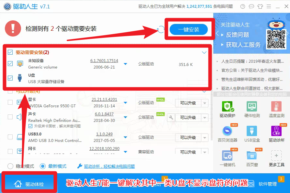Open version link 12.2018.100.290

(104, 148)
